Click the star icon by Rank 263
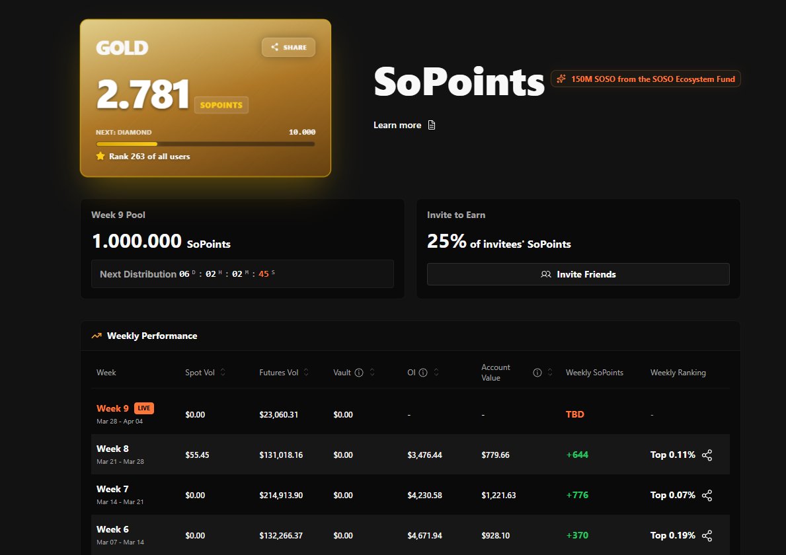This screenshot has height=555, width=786. [100, 156]
